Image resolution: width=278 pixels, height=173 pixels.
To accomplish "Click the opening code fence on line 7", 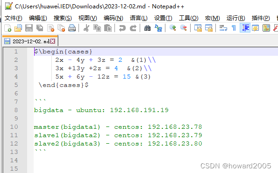I will point(40,100).
